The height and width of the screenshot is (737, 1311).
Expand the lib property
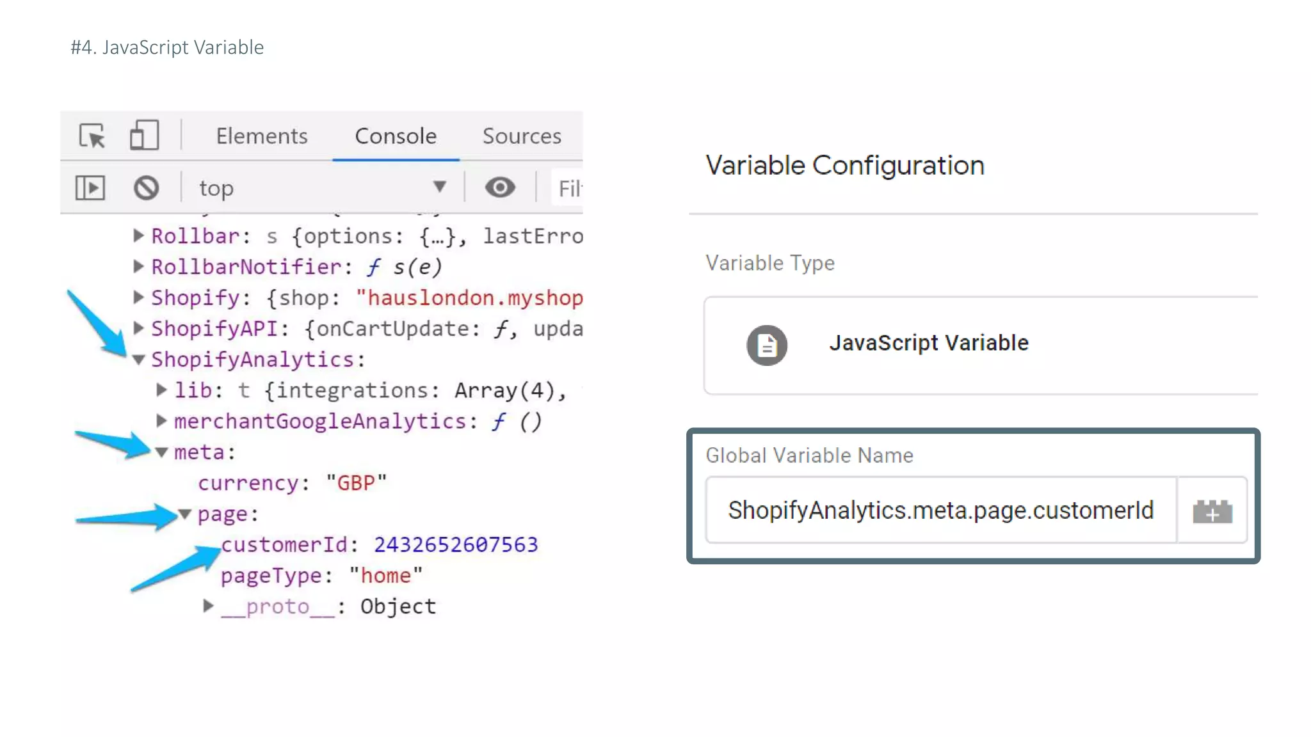pos(161,390)
